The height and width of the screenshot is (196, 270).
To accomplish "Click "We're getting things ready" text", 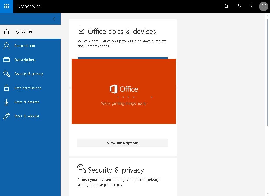I will pos(124,103).
